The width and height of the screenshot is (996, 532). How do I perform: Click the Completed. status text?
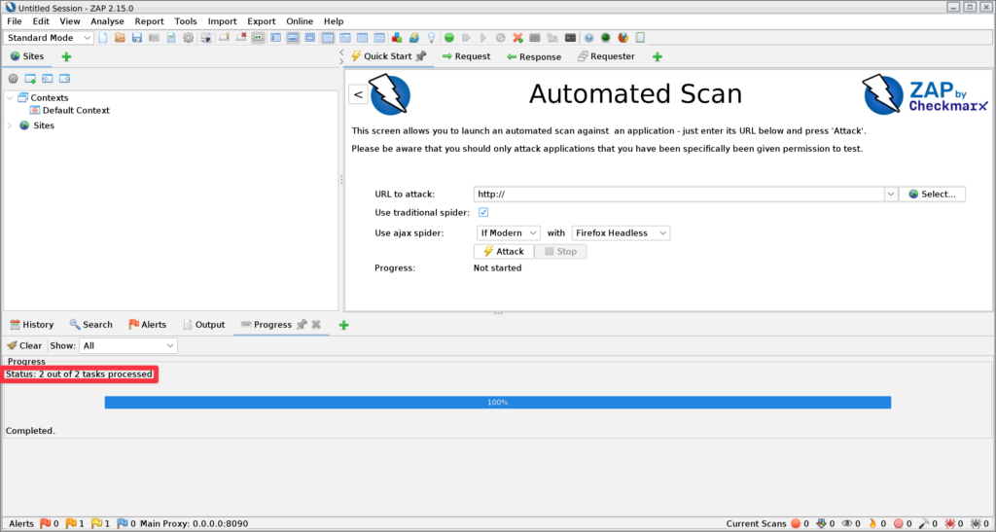pyautogui.click(x=30, y=431)
